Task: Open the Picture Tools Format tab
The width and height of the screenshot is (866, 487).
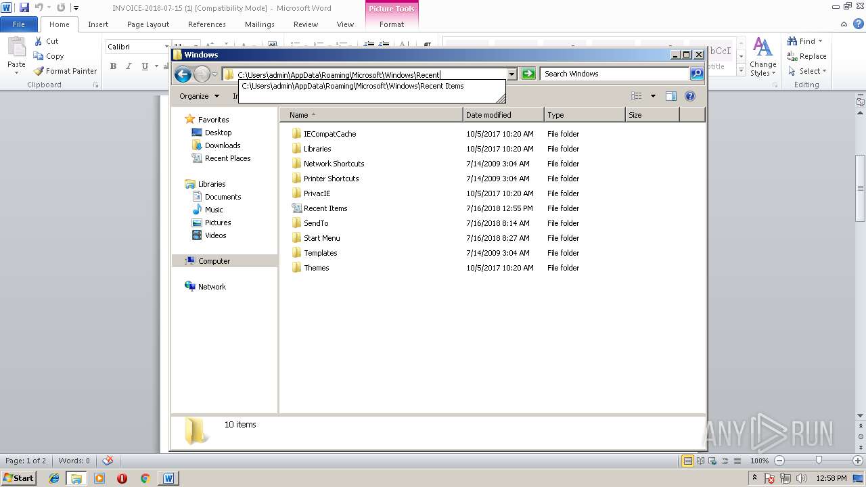Action: click(392, 24)
